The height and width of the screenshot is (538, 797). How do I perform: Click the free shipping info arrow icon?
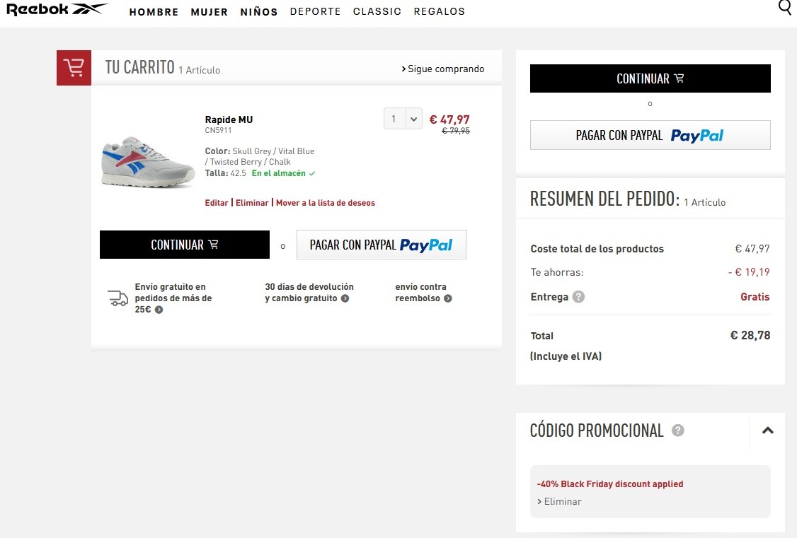(x=159, y=310)
